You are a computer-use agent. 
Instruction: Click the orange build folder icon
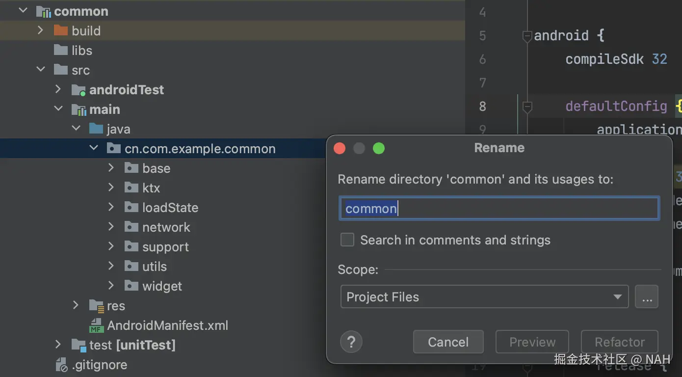tap(60, 31)
